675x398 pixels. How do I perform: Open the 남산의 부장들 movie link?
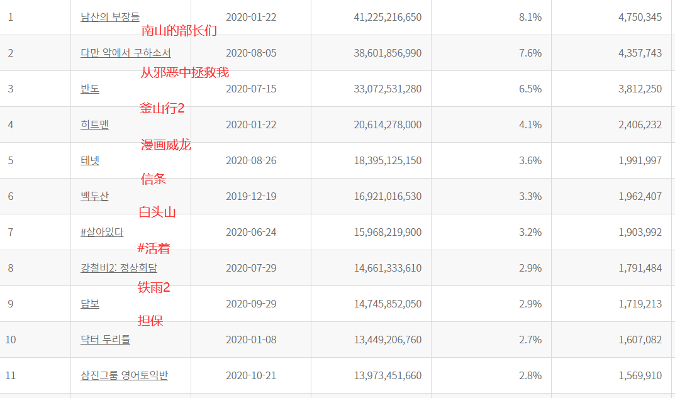click(x=110, y=17)
